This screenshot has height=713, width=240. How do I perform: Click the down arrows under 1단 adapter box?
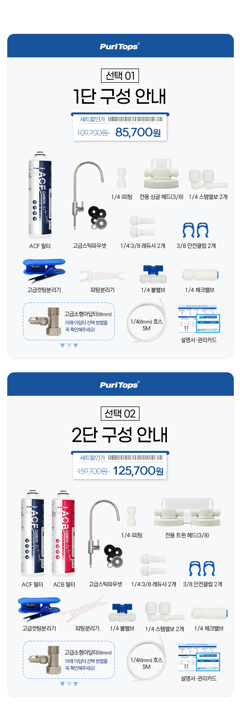pos(69,345)
